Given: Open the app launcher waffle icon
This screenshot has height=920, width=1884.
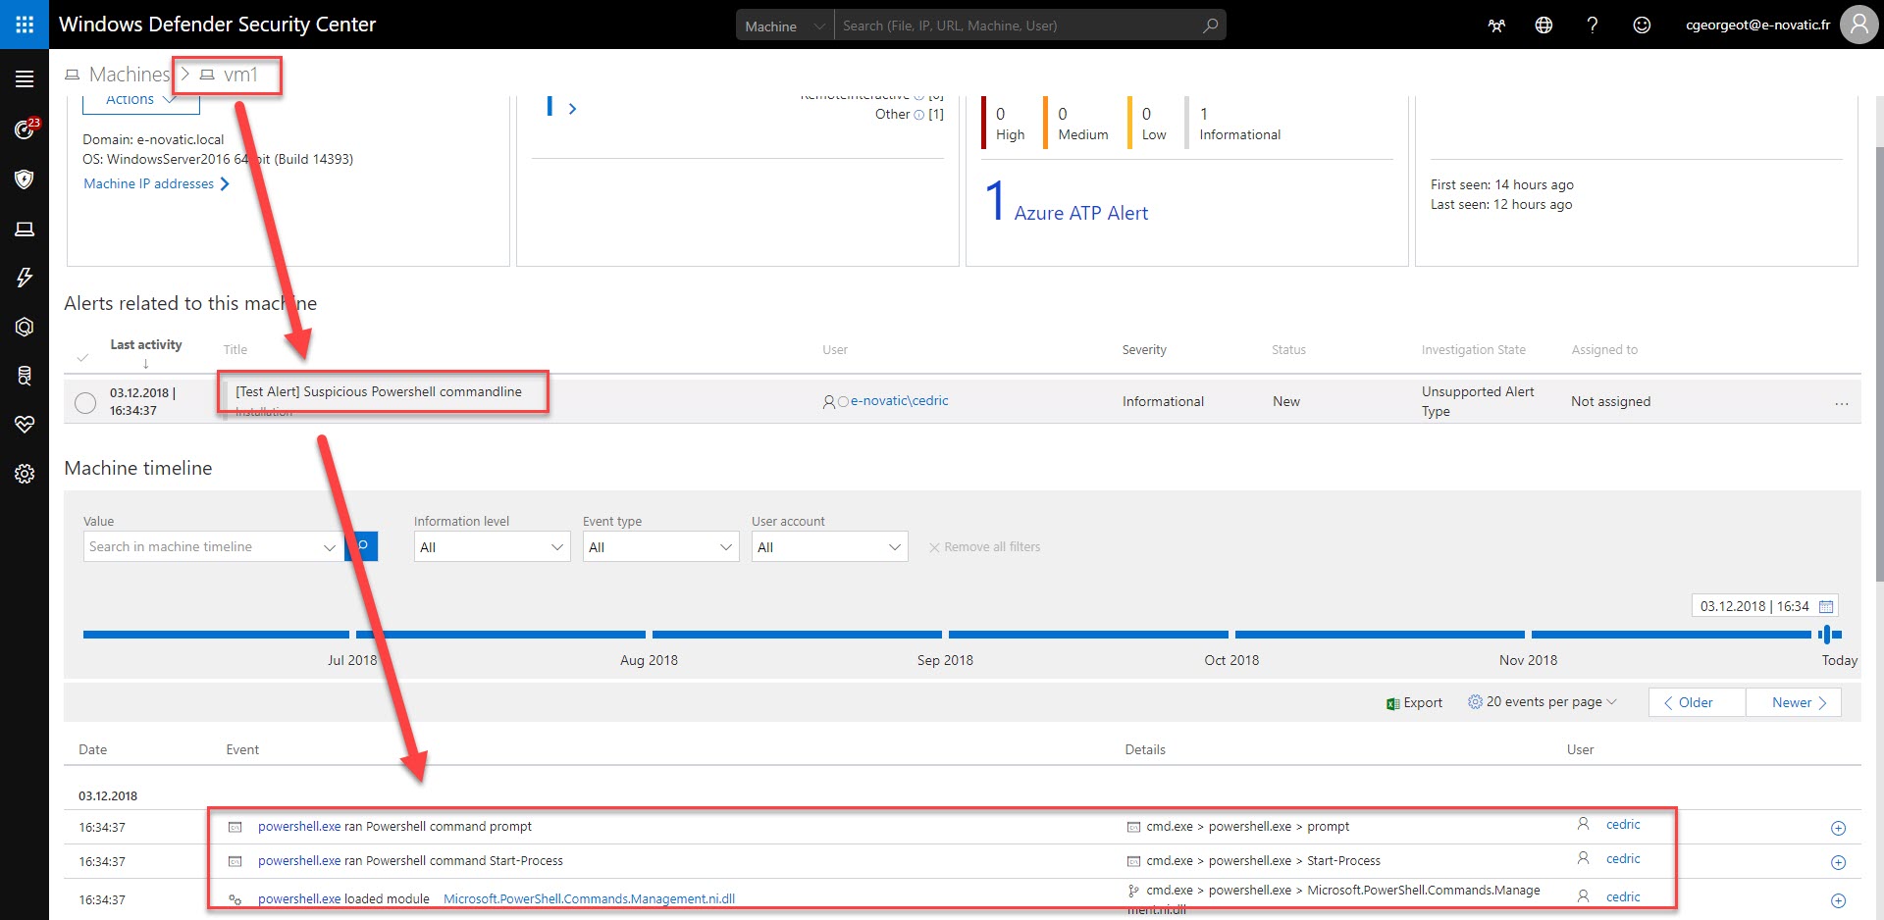Looking at the screenshot, I should click(x=25, y=25).
